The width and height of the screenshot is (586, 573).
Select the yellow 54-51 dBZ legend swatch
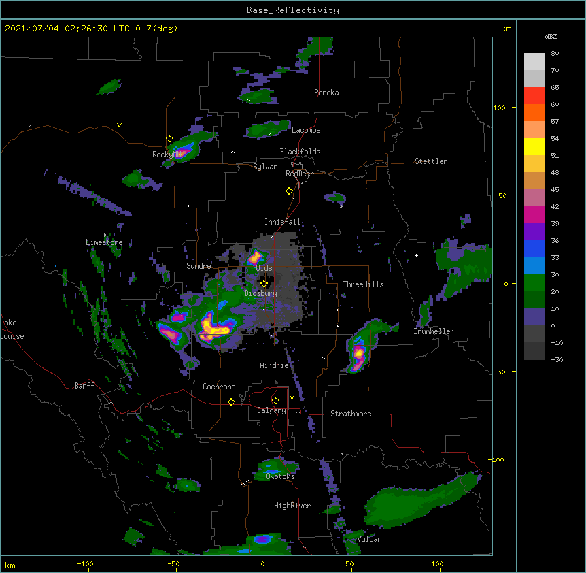tap(534, 146)
